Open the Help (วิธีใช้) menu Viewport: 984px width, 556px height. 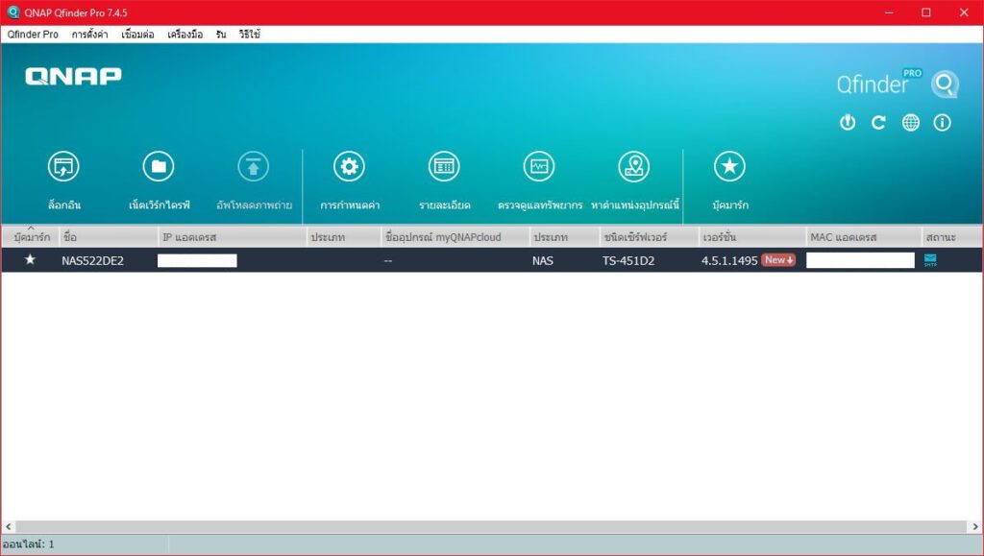[249, 35]
